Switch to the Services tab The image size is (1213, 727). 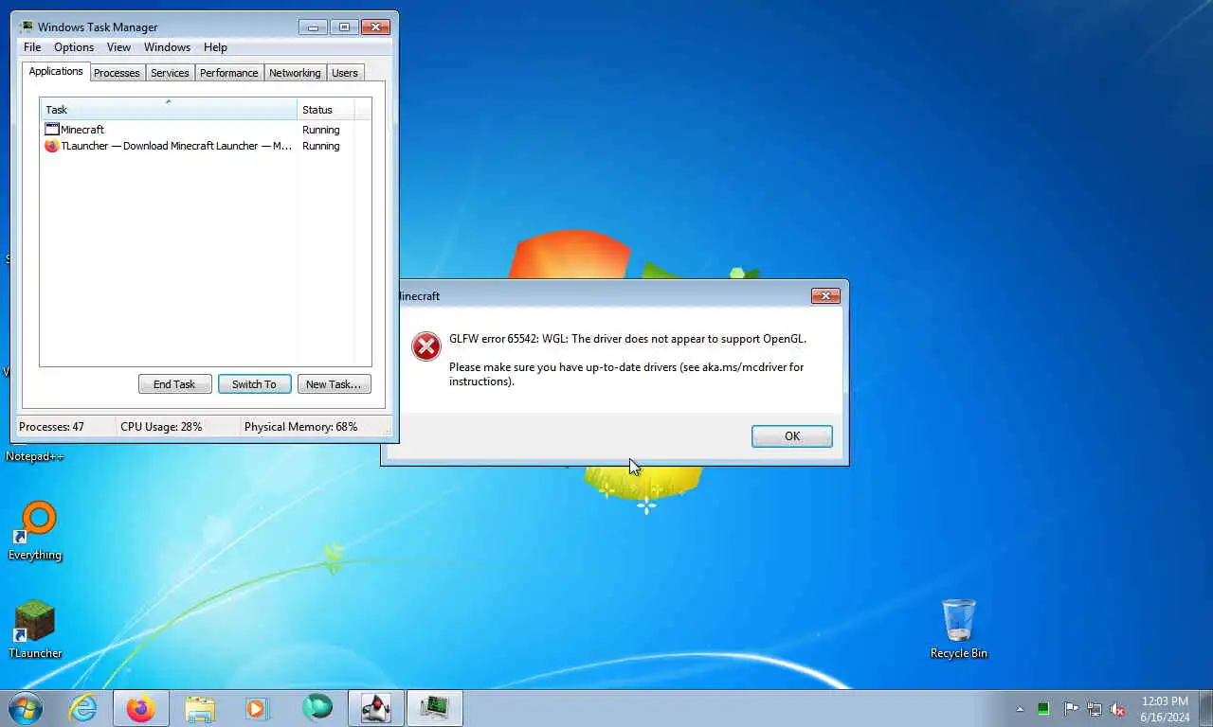tap(170, 73)
